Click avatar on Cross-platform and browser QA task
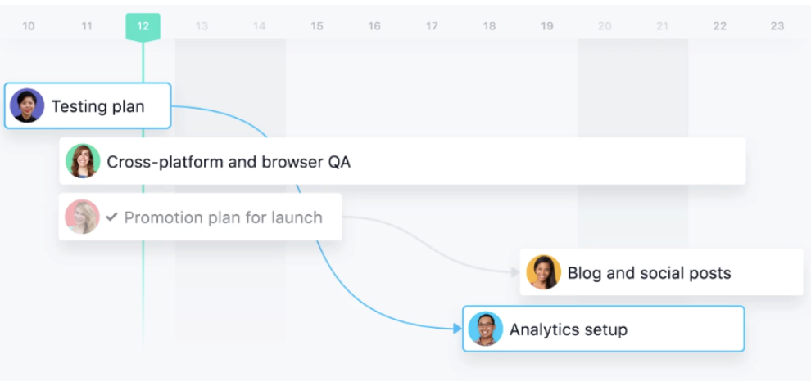The image size is (811, 381). click(83, 161)
